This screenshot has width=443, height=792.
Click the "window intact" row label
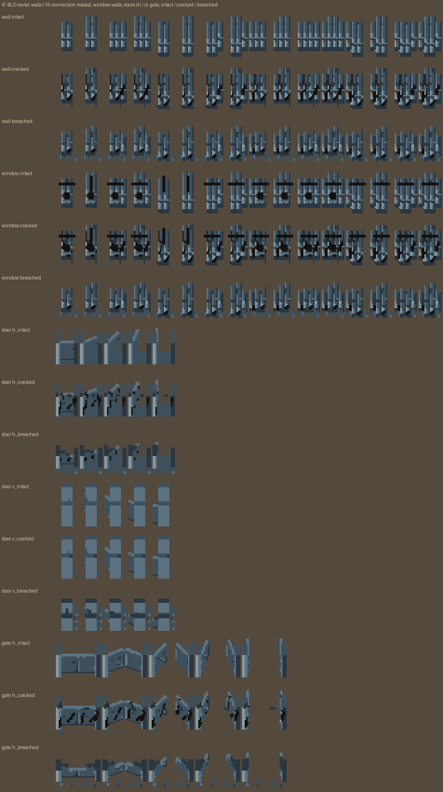click(x=17, y=173)
